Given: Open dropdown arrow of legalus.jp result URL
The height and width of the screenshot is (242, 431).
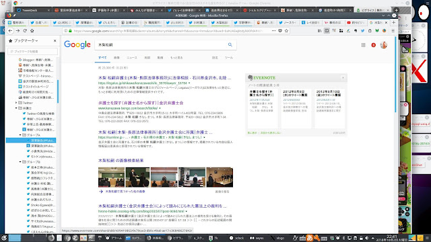Looking at the screenshot, I should coord(189,83).
